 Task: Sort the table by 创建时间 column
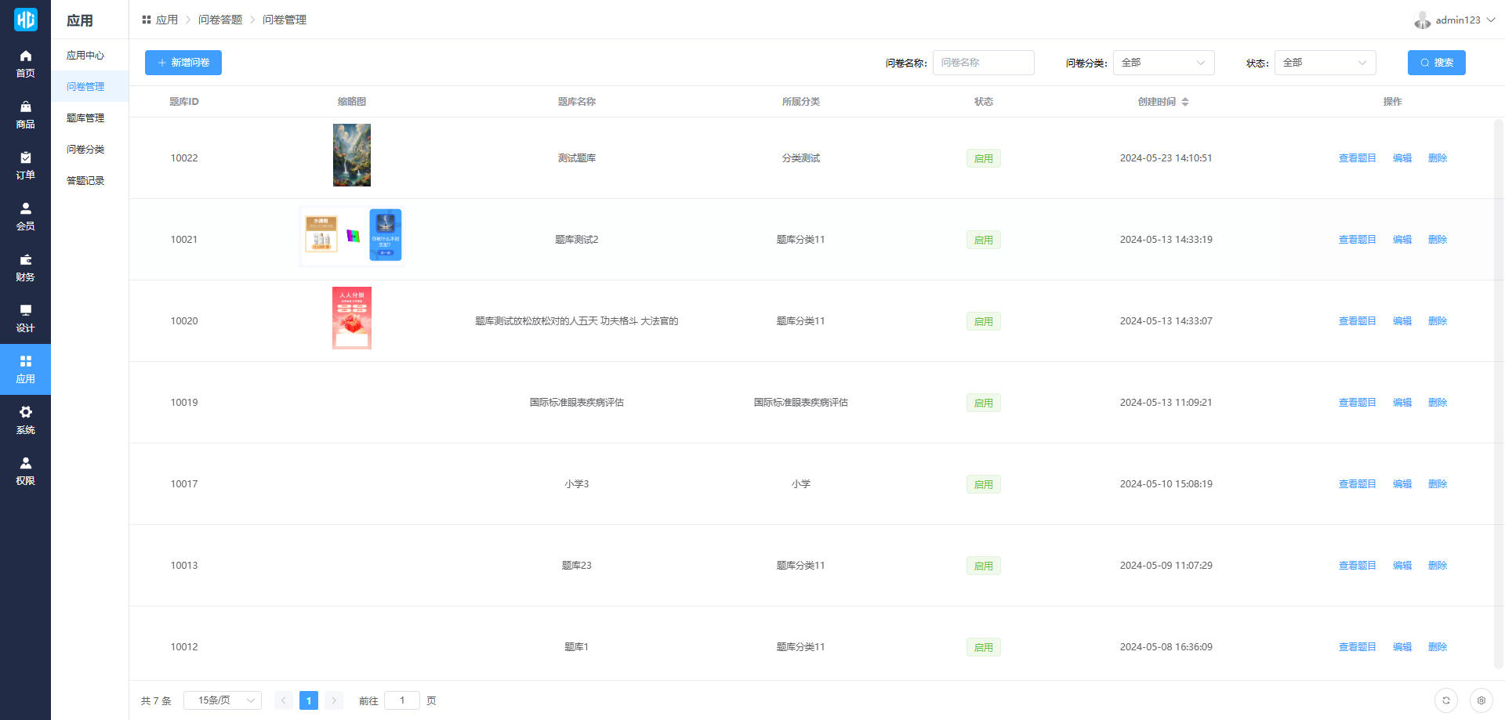click(1184, 102)
